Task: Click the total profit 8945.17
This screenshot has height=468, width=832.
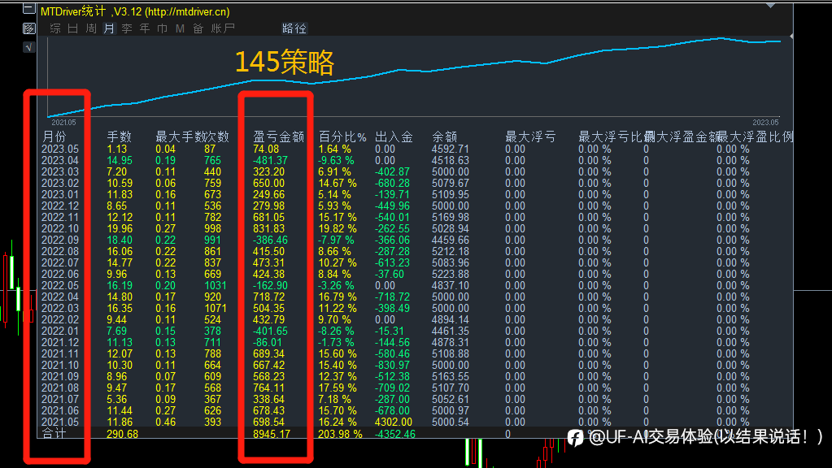Action: click(x=271, y=434)
